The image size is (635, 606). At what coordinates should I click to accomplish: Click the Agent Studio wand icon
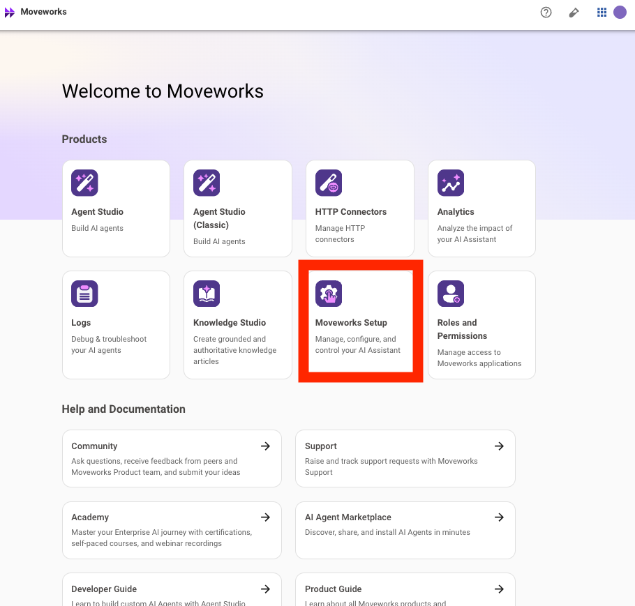tap(84, 183)
